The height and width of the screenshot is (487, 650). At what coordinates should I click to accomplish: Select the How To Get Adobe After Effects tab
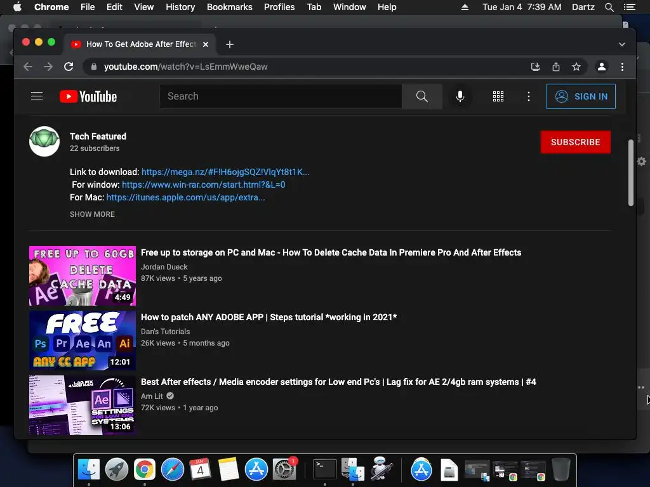140,44
